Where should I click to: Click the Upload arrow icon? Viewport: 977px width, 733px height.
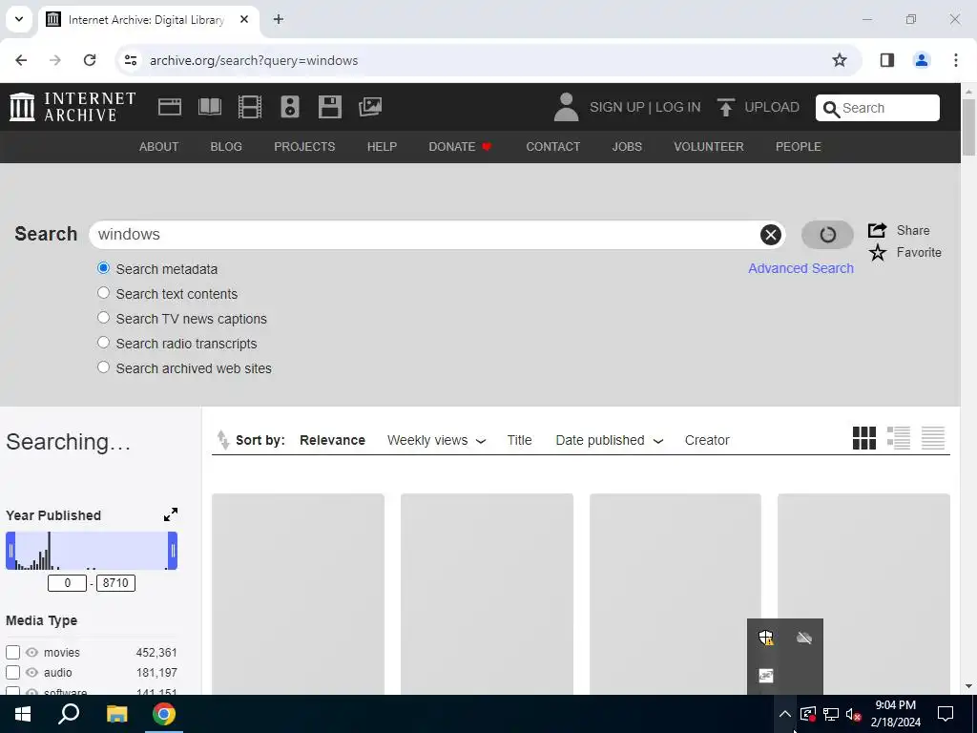point(725,107)
